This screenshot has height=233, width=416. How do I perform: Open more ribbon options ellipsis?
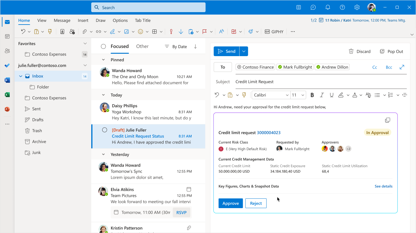[293, 32]
